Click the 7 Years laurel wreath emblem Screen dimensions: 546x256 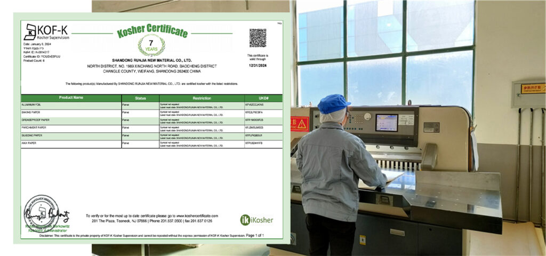click(x=151, y=46)
